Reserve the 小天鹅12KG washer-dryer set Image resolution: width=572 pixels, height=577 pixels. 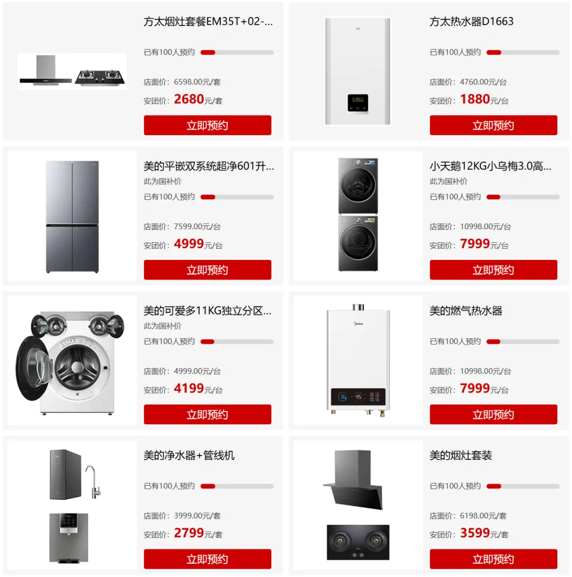(493, 270)
